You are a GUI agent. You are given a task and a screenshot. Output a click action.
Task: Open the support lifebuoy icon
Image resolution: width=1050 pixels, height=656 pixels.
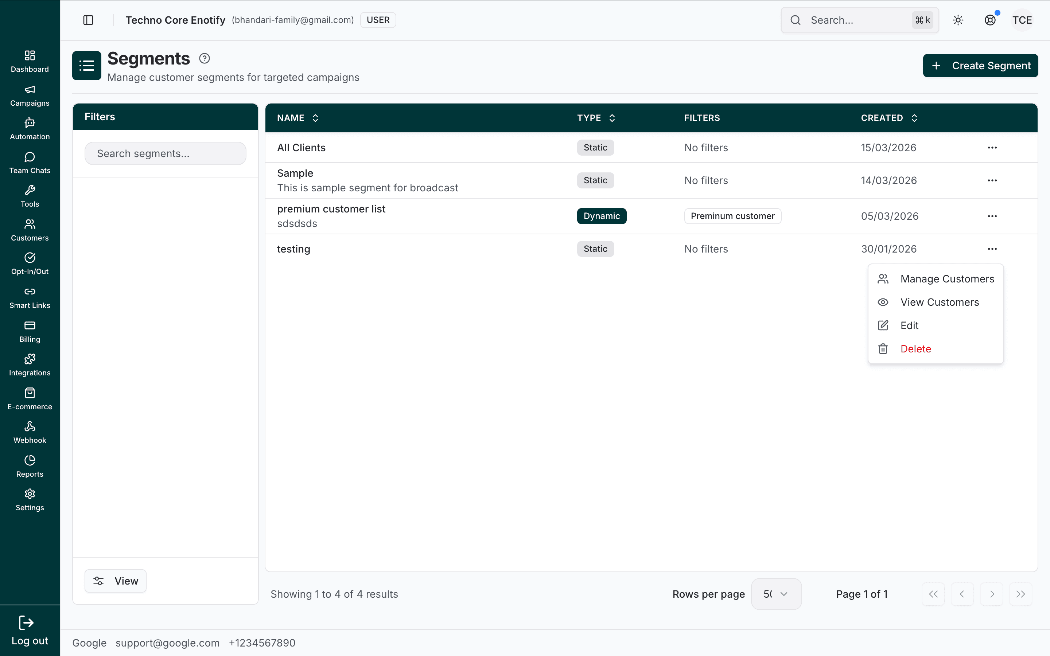[x=990, y=20]
